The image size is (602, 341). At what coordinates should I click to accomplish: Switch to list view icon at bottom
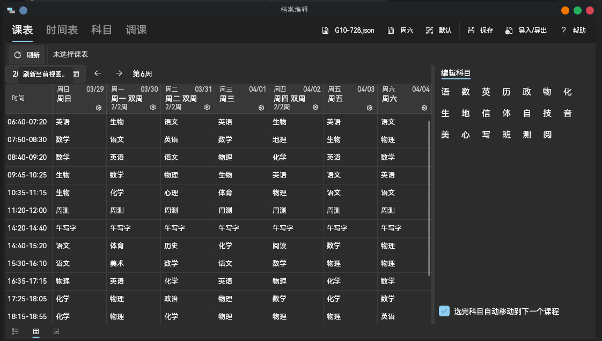pyautogui.click(x=16, y=332)
